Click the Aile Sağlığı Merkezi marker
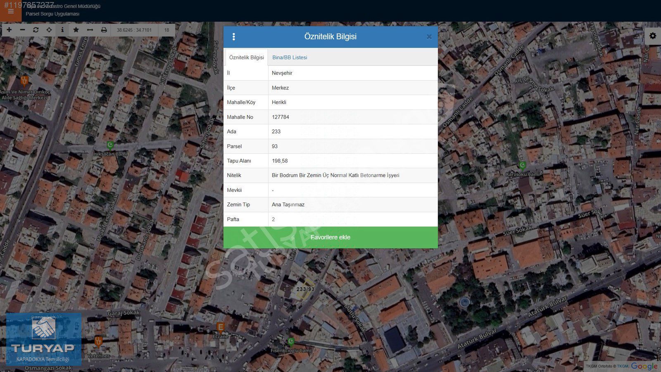 pyautogui.click(x=24, y=80)
